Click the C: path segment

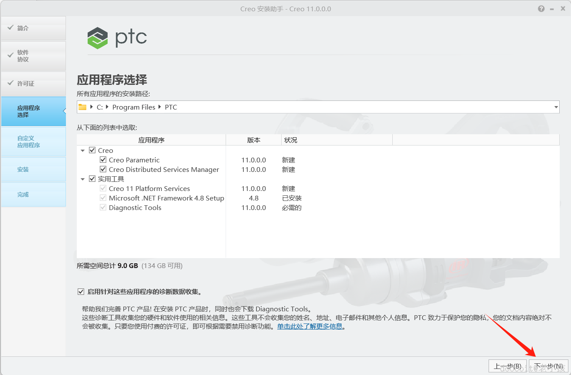(100, 107)
